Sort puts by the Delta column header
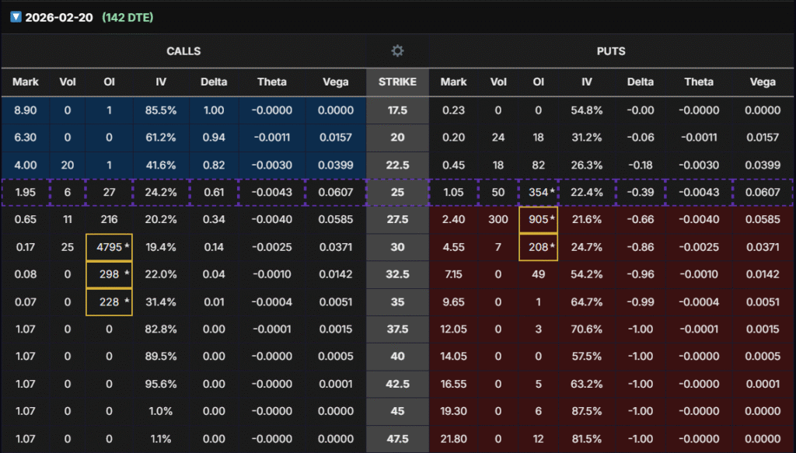The width and height of the screenshot is (796, 453). click(x=641, y=82)
